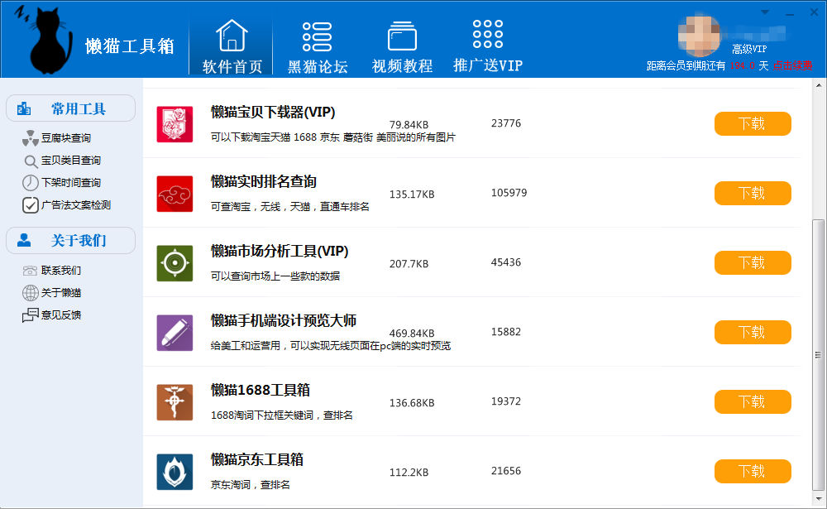Collapse the 常用工具 sidebar section

click(x=71, y=108)
